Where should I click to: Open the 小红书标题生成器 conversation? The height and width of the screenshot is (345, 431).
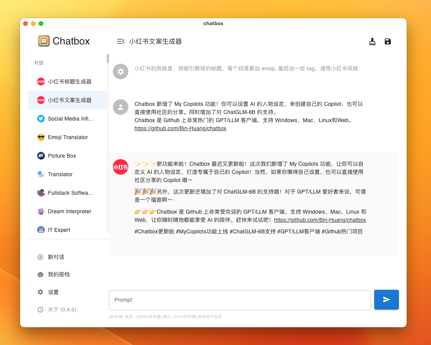point(67,82)
